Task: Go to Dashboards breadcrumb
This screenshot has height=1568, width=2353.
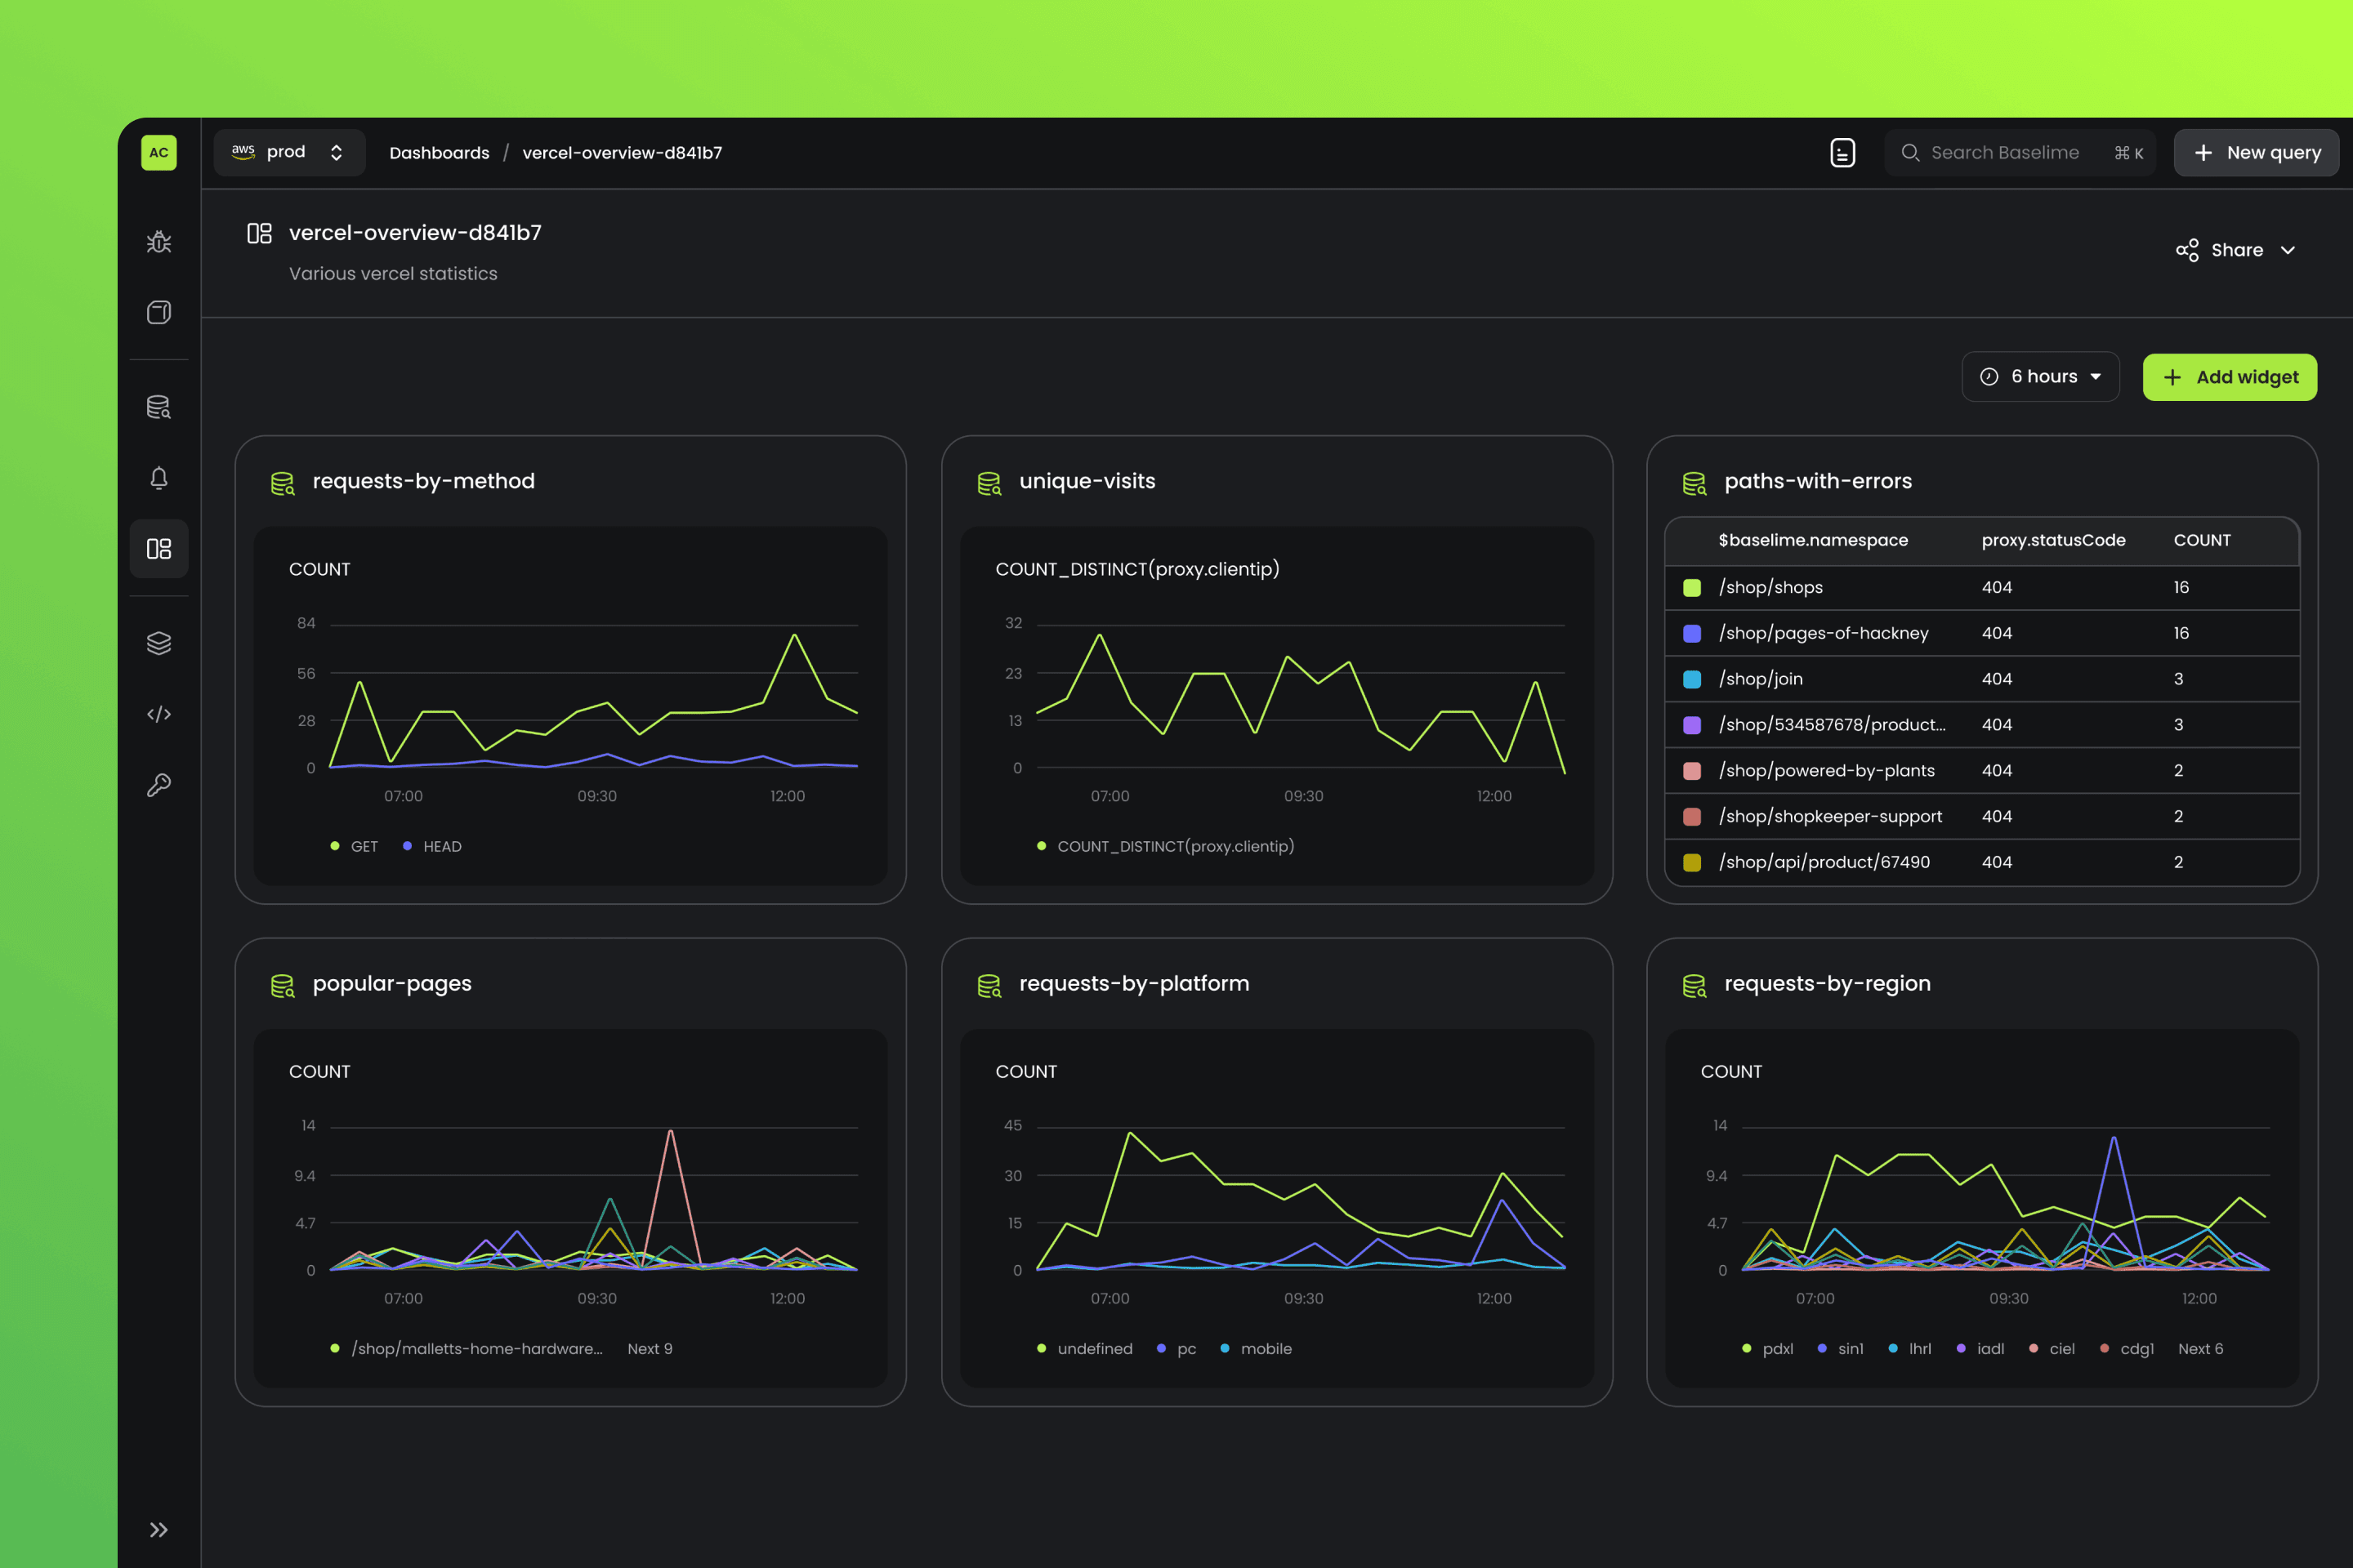Action: 440,153
